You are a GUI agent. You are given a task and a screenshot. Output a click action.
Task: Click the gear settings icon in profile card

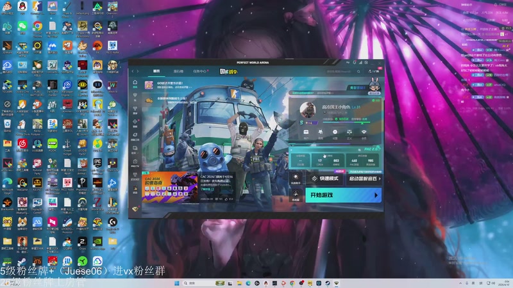335,133
